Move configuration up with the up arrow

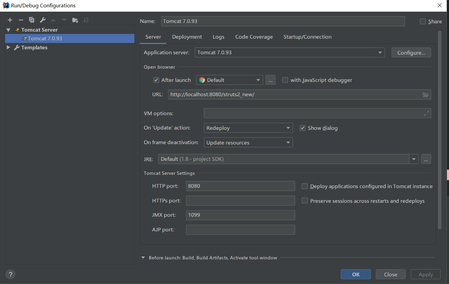pos(53,20)
